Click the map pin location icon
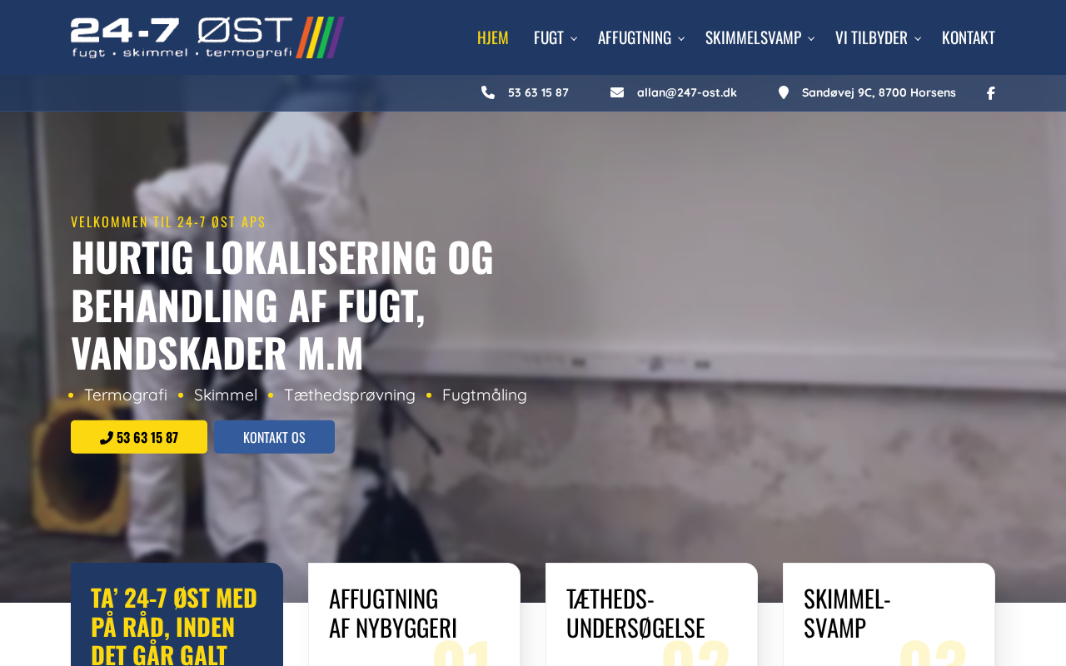Viewport: 1066px width, 666px height. point(784,92)
